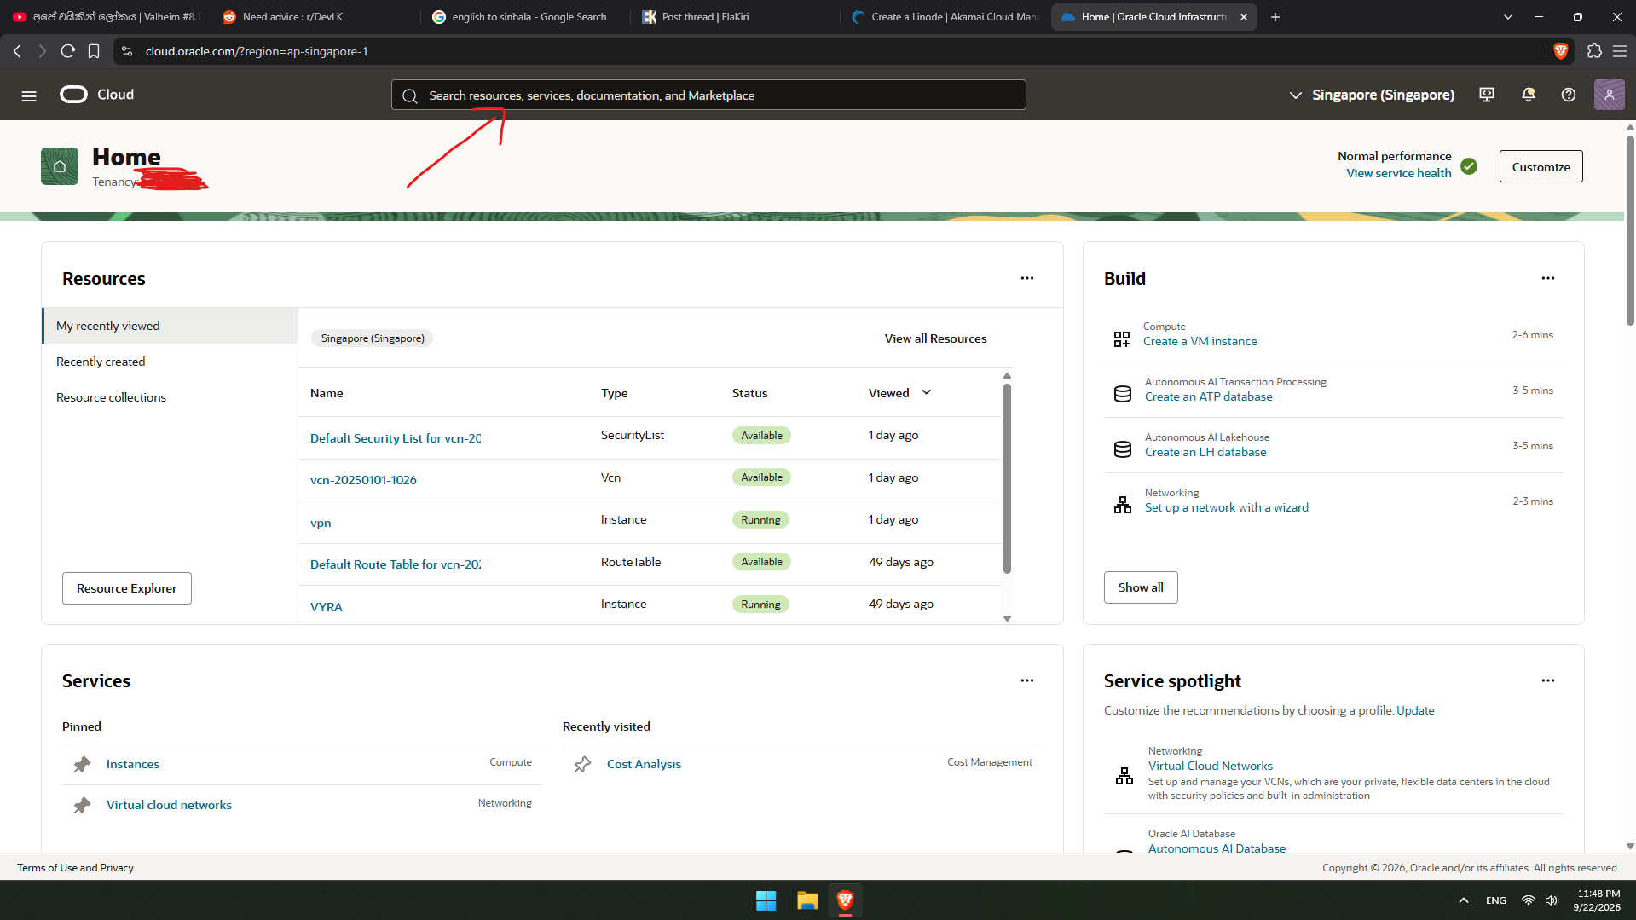Open the help question mark menu
1636x920 pixels.
tap(1569, 95)
